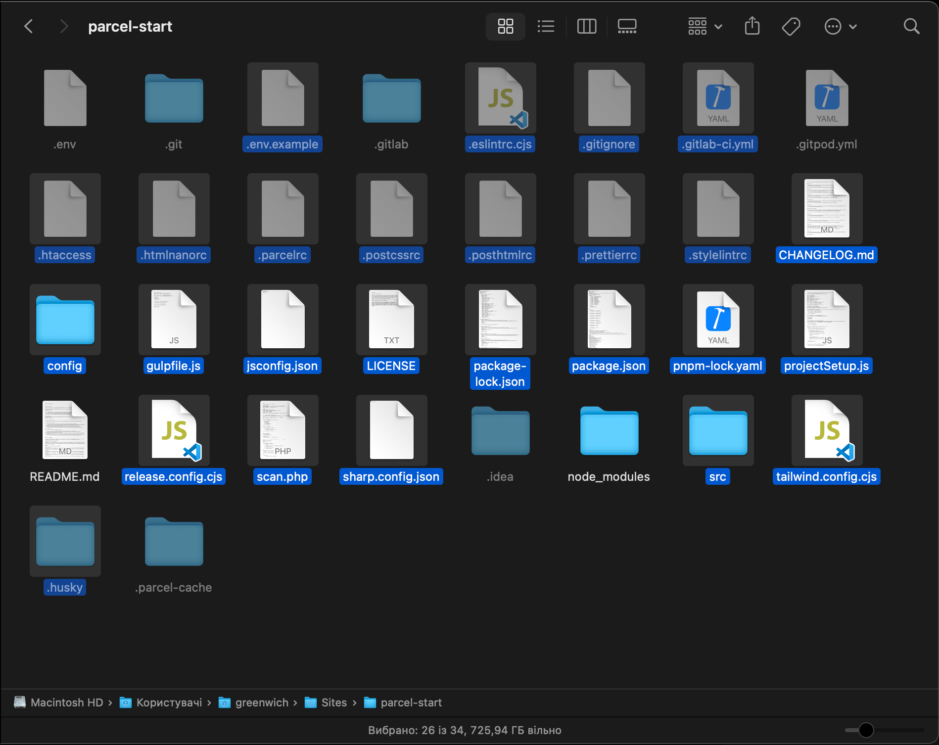Select the config folder icon

click(x=65, y=320)
